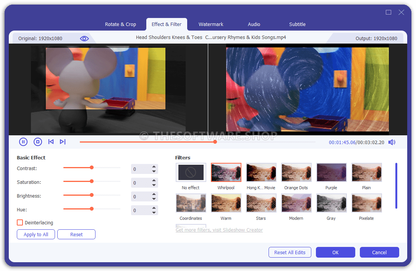The width and height of the screenshot is (416, 271).
Task: Decrease Hue value with down arrow
Action: [154, 213]
